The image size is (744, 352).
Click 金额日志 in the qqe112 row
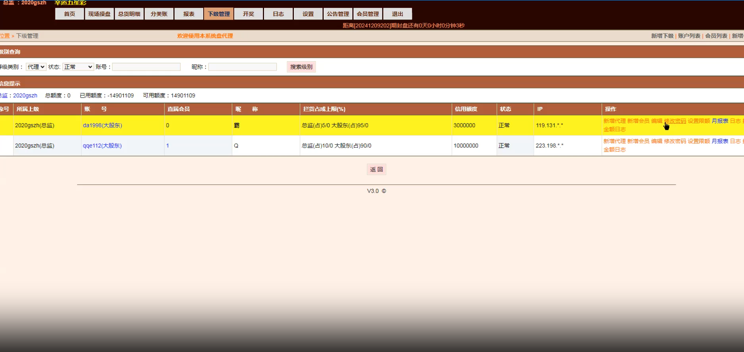615,149
